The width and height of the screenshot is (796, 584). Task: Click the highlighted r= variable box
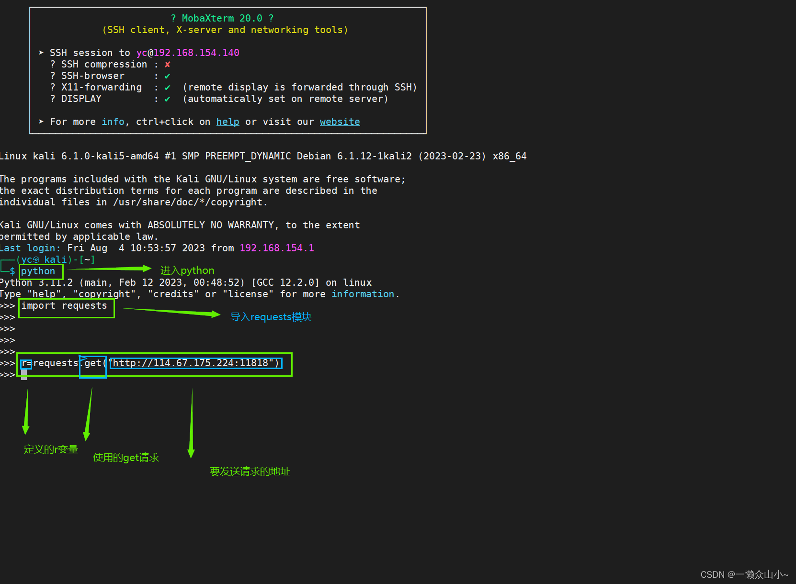click(26, 364)
